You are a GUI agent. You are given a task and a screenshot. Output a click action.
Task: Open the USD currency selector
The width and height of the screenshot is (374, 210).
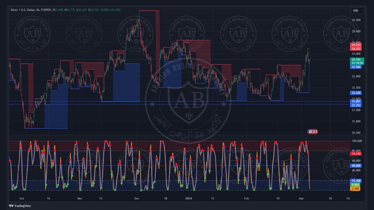[x=357, y=10]
